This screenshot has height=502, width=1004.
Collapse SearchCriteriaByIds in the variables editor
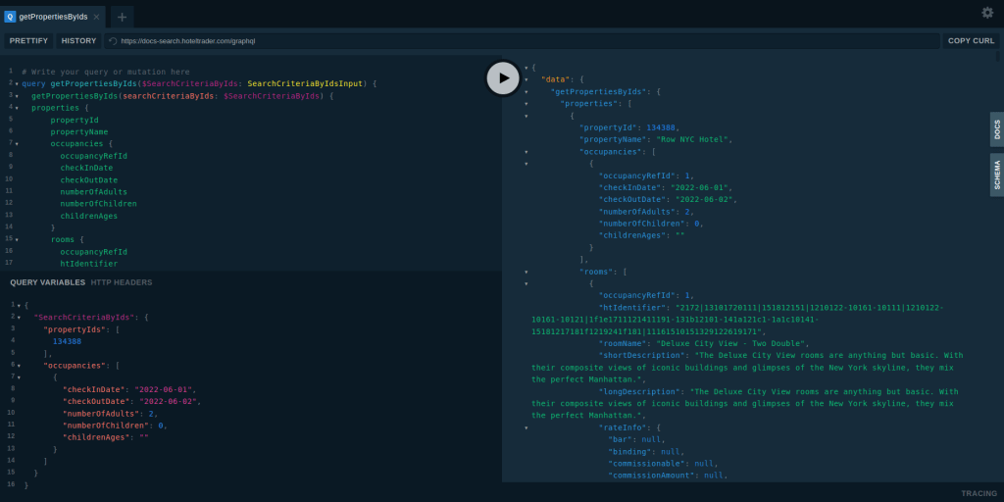[x=17, y=318]
